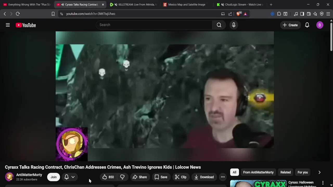The height and width of the screenshot is (187, 333).
Task: Open AntiMatterMorty channel name link
Action: point(29,175)
